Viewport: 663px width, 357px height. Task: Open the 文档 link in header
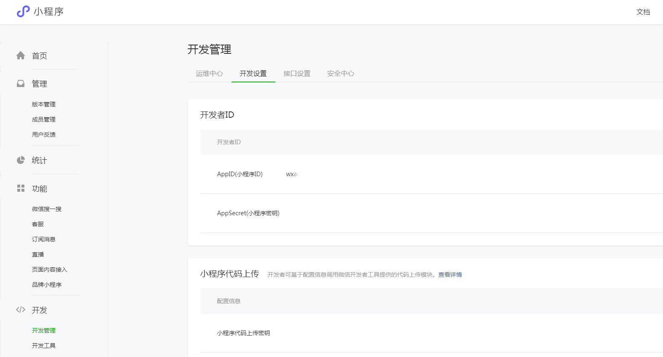(x=643, y=12)
